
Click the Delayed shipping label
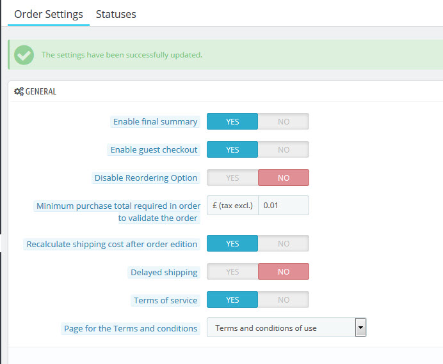pos(164,272)
